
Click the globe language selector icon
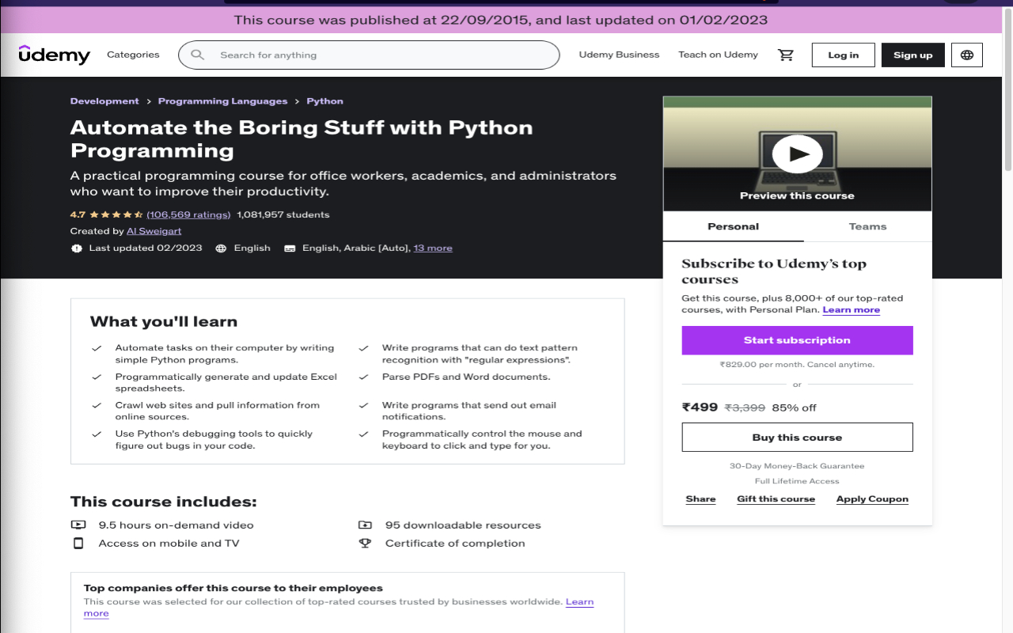click(966, 55)
